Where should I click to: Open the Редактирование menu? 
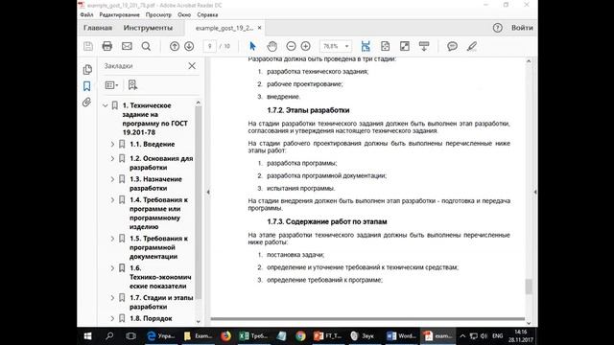point(119,15)
